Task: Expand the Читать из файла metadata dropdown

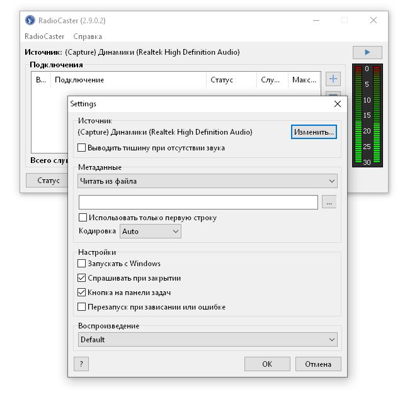Action: 207,181
